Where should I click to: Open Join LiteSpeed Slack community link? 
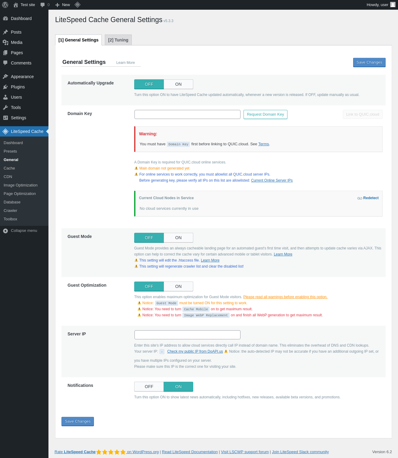click(x=300, y=452)
